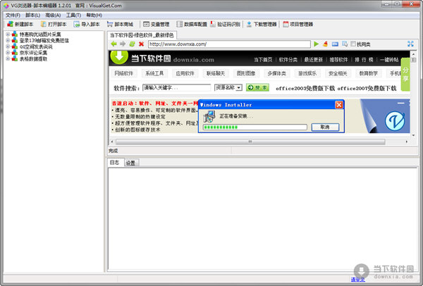The height and width of the screenshot is (286, 423).
Task: Click the 应用软件 category button
Action: pyautogui.click(x=185, y=73)
